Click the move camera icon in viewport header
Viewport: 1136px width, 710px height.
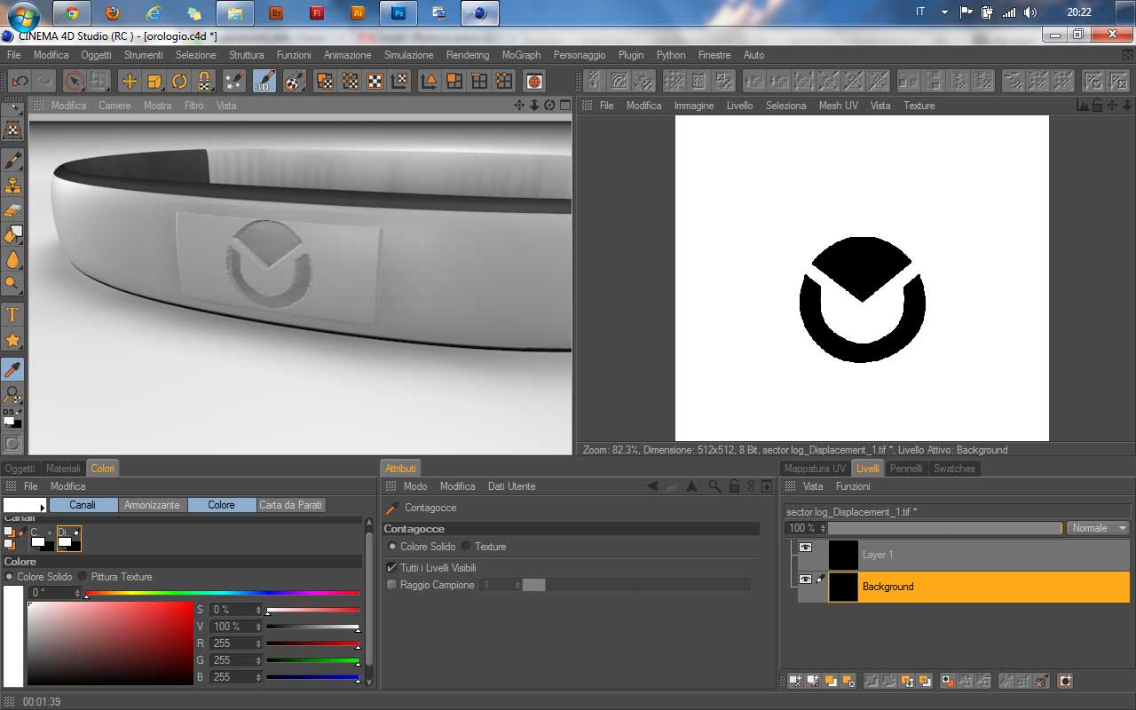tap(519, 105)
